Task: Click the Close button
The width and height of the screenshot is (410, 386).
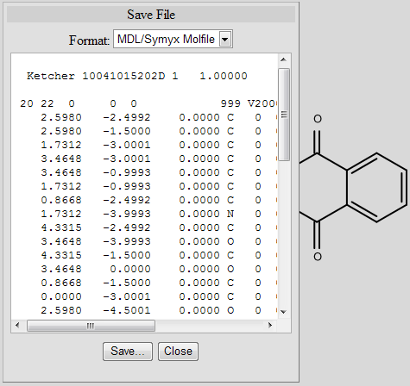Action: pos(178,352)
